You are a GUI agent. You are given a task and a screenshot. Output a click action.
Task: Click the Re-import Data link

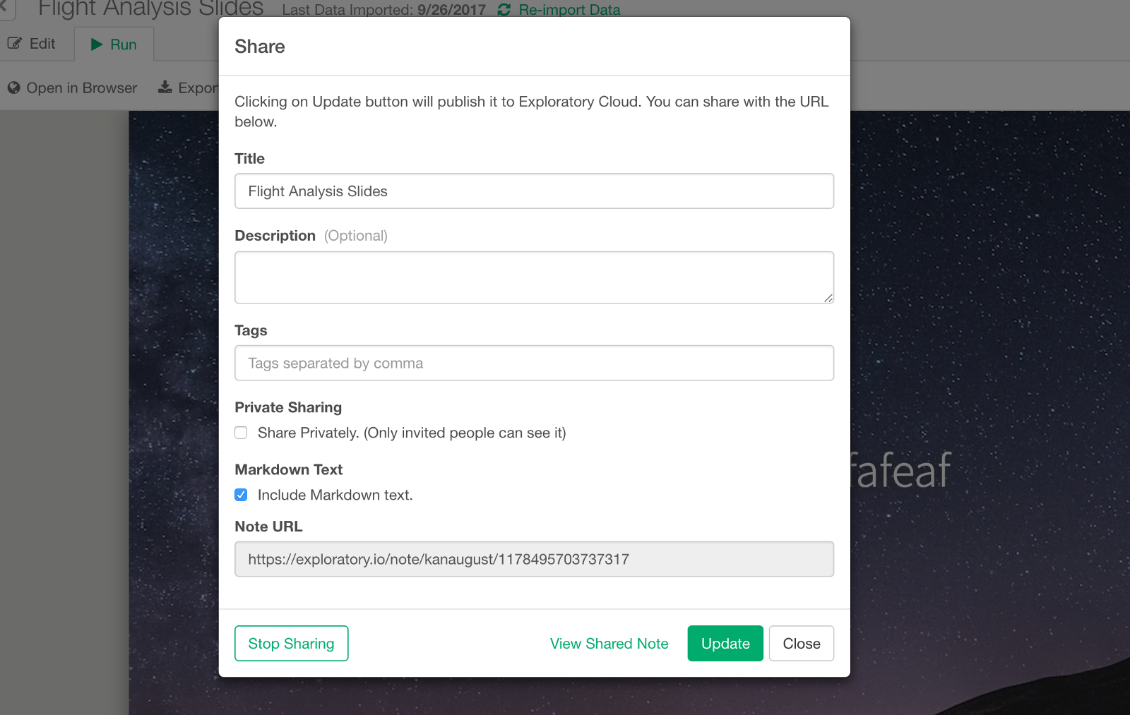tap(569, 10)
